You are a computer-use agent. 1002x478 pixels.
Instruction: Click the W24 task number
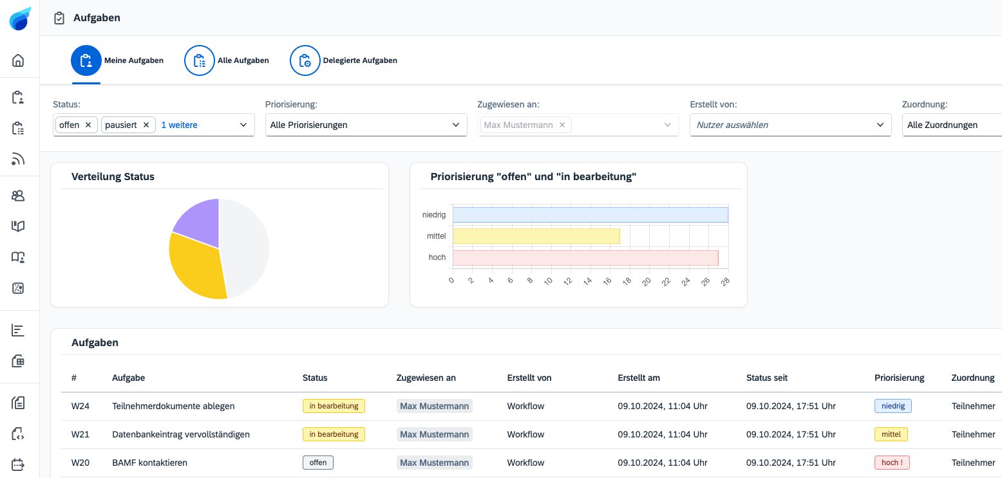click(80, 406)
